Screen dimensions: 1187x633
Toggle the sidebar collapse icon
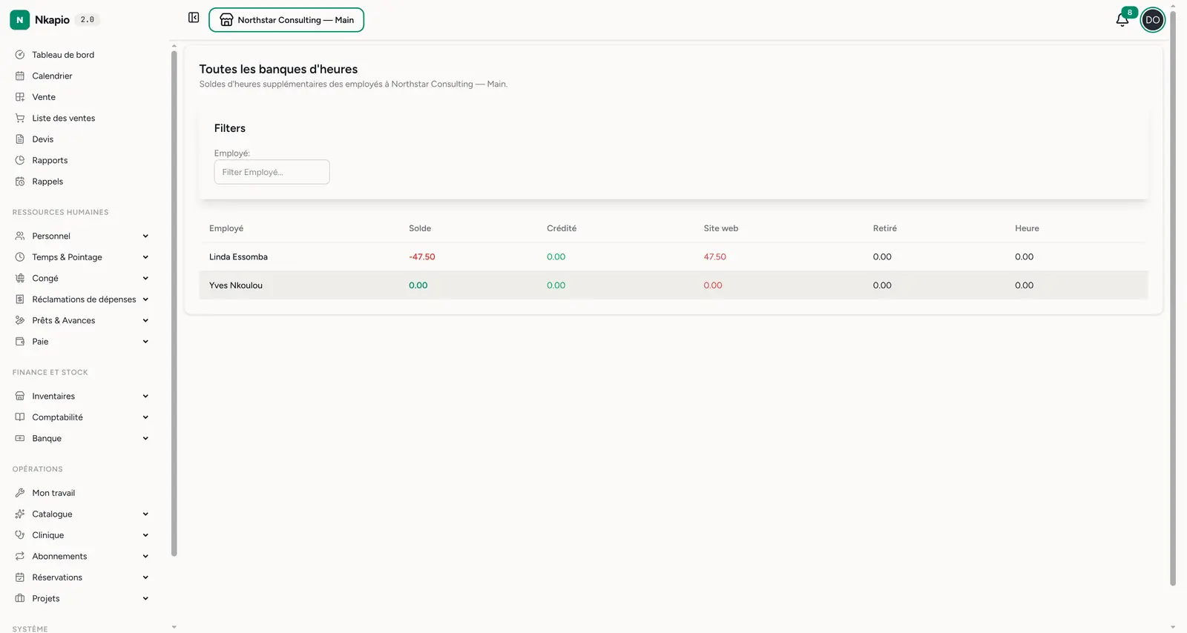click(194, 18)
